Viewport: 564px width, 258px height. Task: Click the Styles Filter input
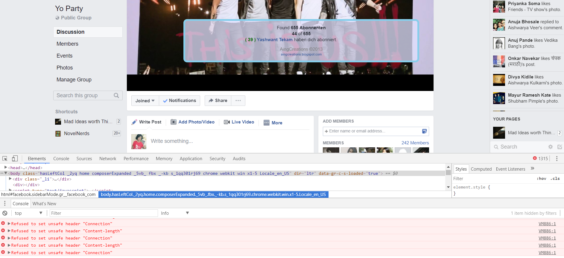pos(494,178)
